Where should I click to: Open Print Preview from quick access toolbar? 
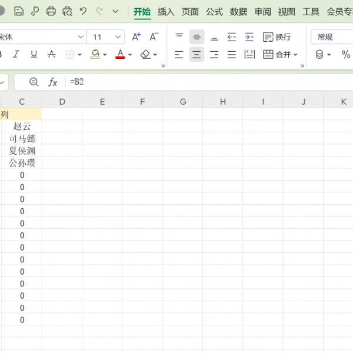[x=67, y=11]
